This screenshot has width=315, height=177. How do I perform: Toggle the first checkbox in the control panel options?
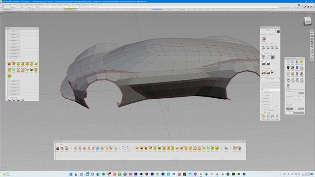pyautogui.click(x=271, y=92)
